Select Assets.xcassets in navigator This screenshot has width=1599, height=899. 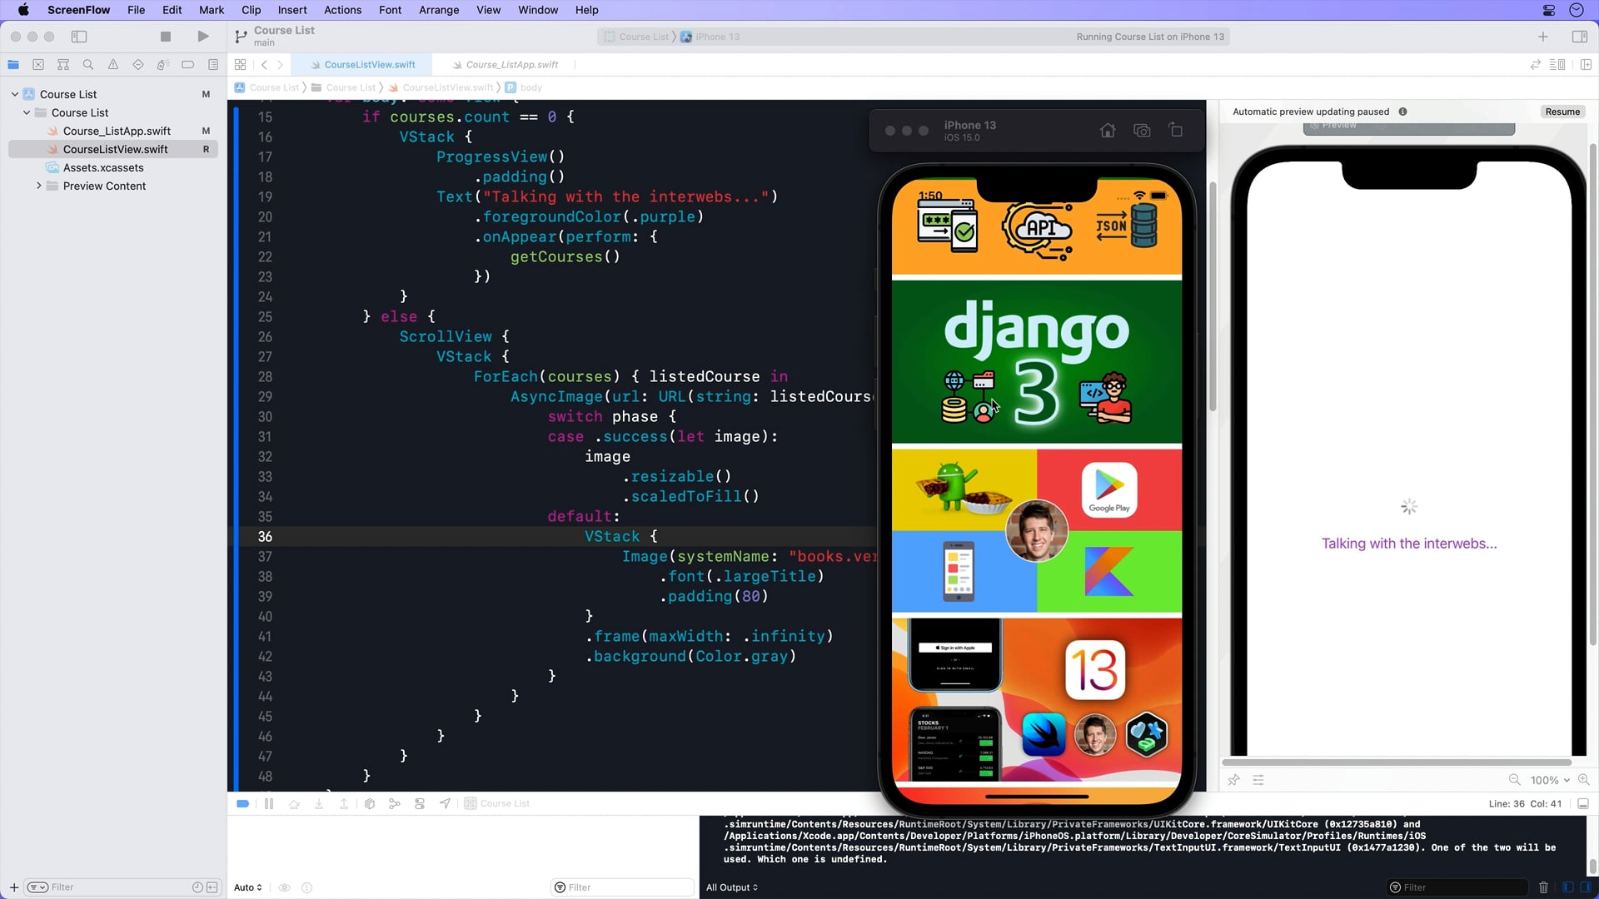103,167
